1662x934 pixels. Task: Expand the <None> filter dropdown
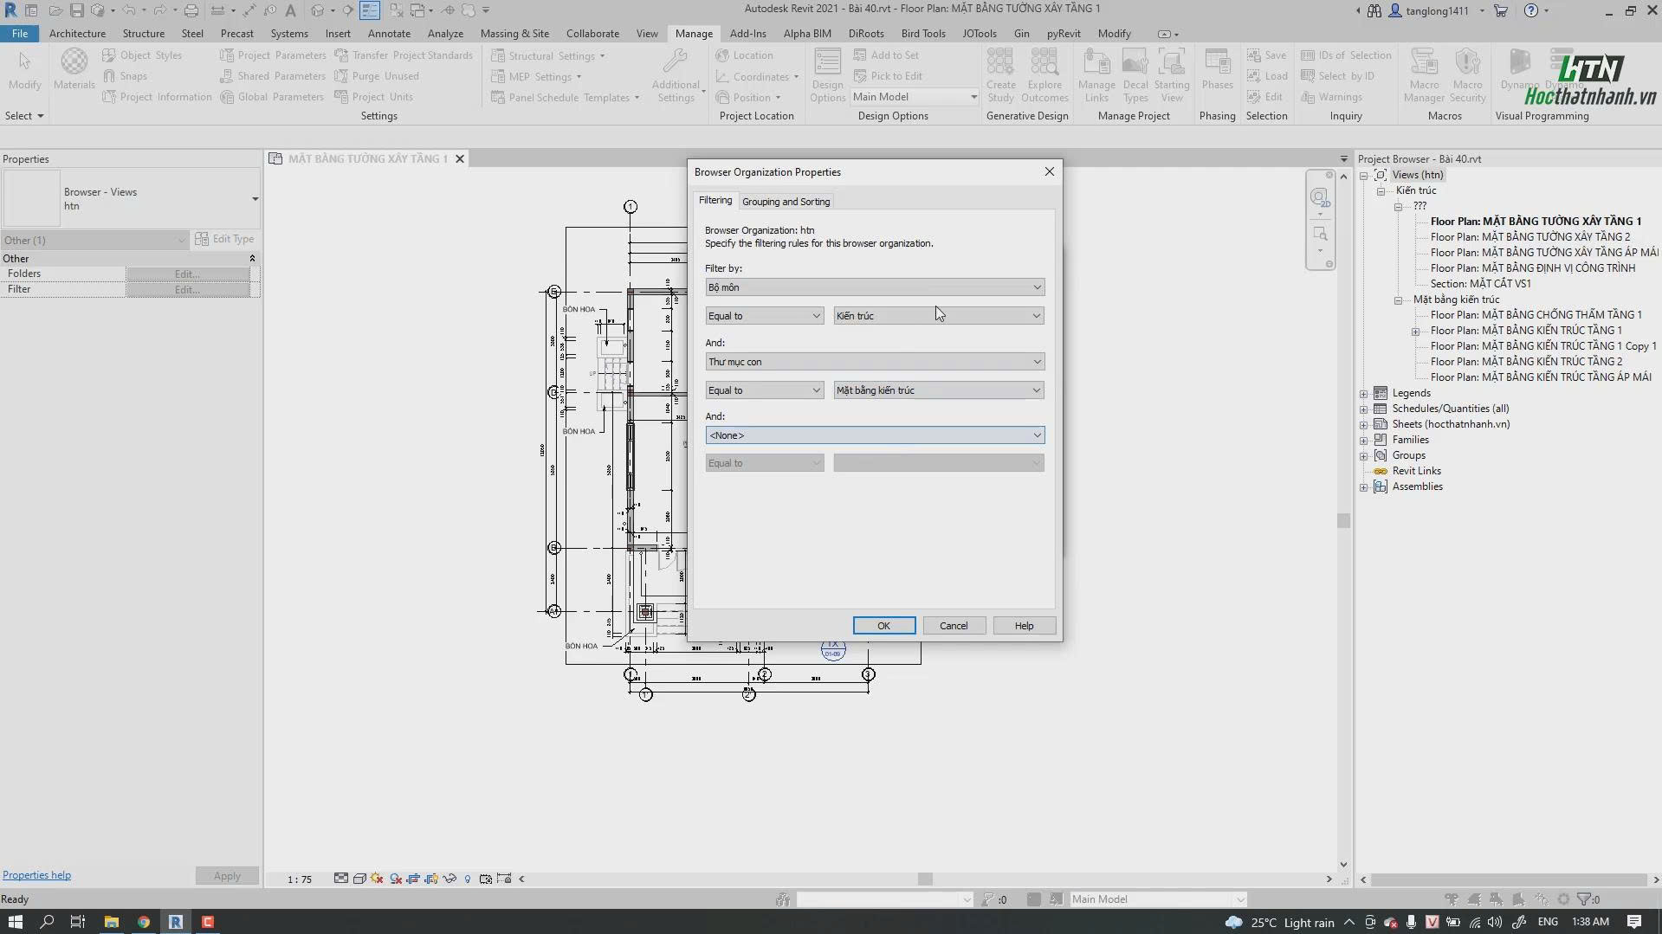(x=875, y=435)
